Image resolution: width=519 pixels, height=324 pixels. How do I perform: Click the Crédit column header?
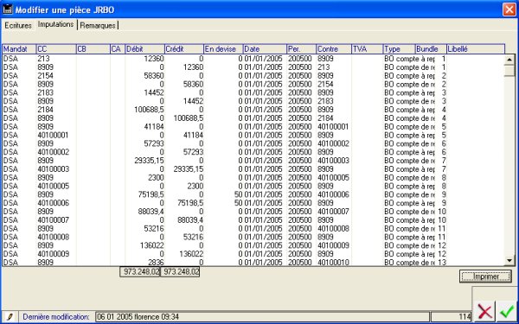[184, 49]
